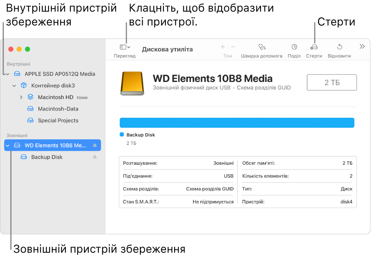Collapse APPLE SSD AP0512Q Media tree
Screen dimensions: 371x257
pyautogui.click(x=8, y=74)
